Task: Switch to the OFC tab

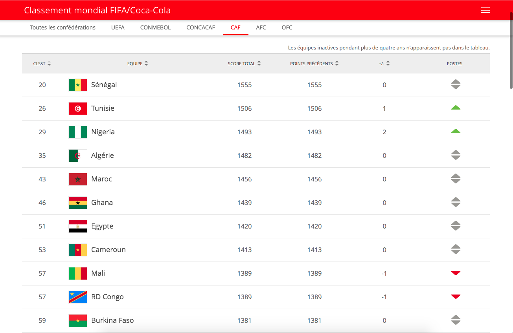Action: tap(287, 27)
